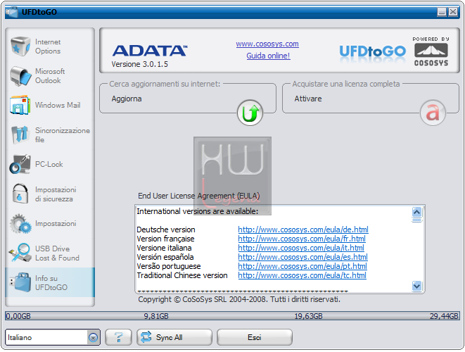465x352 pixels.
Task: Click the UFDtoGO title bar icon
Action: pos(12,12)
